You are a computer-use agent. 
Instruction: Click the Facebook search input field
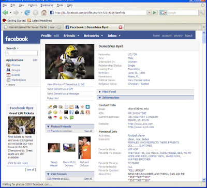(22, 53)
